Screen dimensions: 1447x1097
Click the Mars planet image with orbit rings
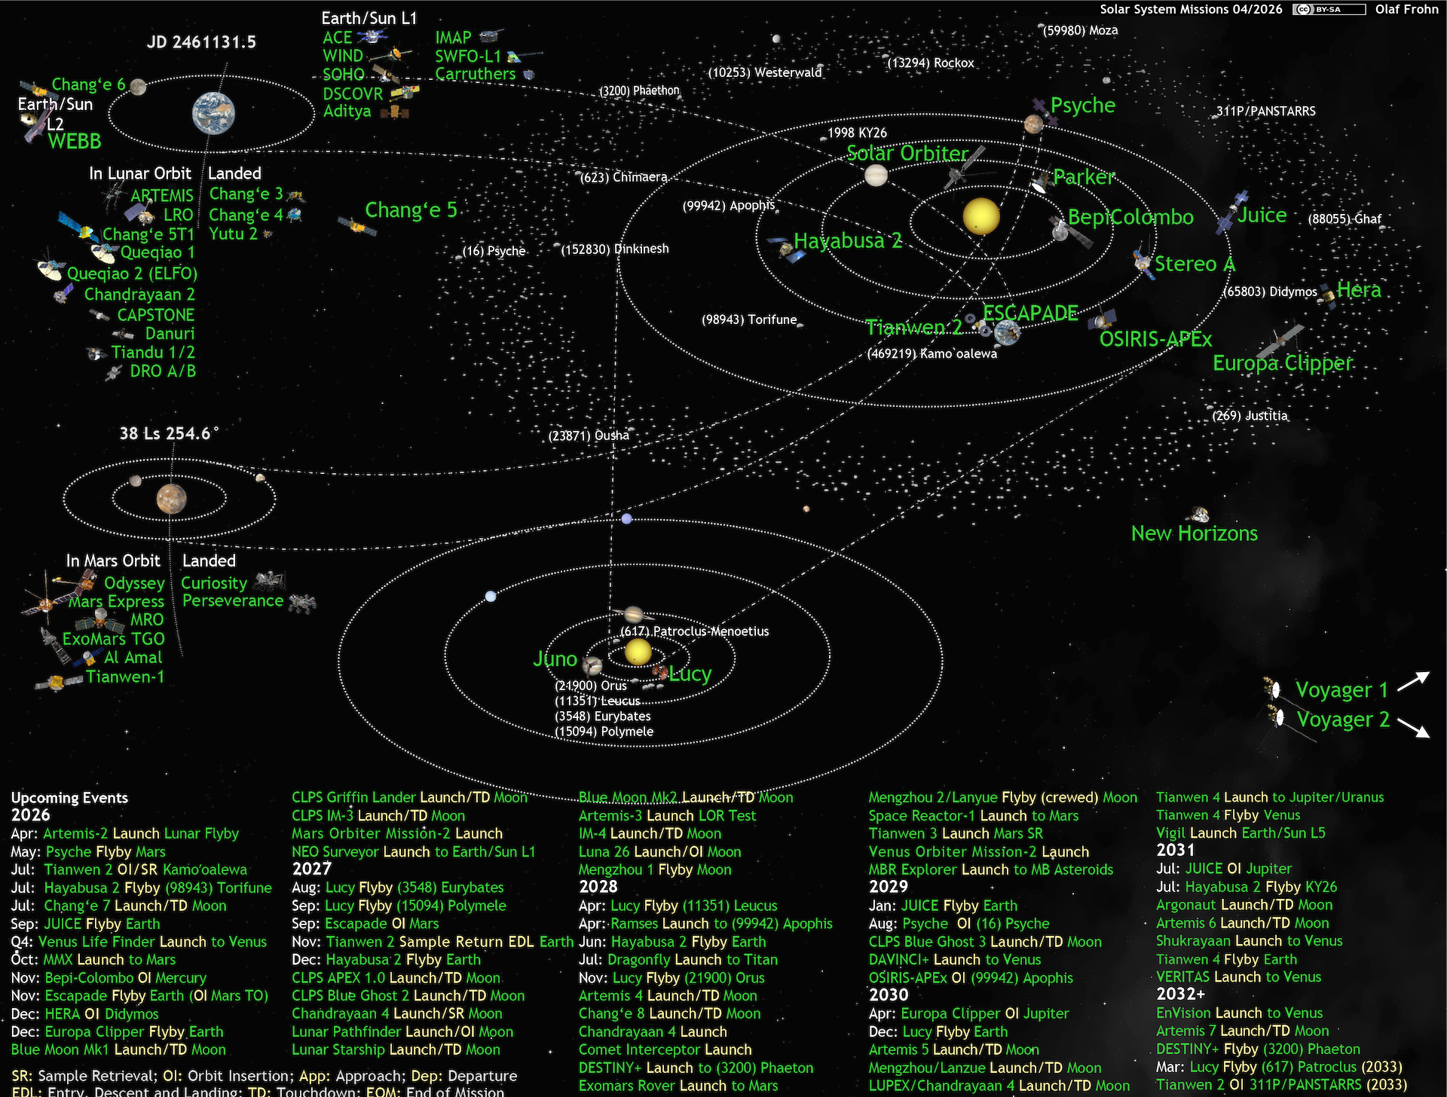click(x=171, y=499)
